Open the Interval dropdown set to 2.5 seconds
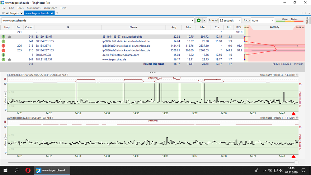The width and height of the screenshot is (311, 175). [230, 21]
